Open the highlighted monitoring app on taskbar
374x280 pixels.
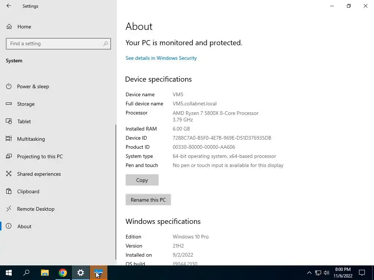coord(99,273)
